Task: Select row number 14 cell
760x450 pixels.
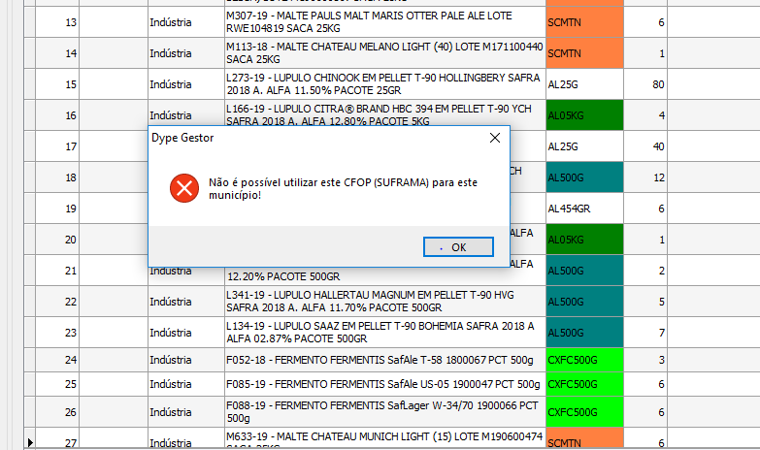Action: 57,53
